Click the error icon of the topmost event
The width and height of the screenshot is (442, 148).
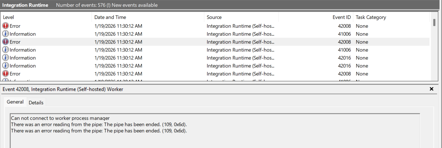click(x=5, y=26)
